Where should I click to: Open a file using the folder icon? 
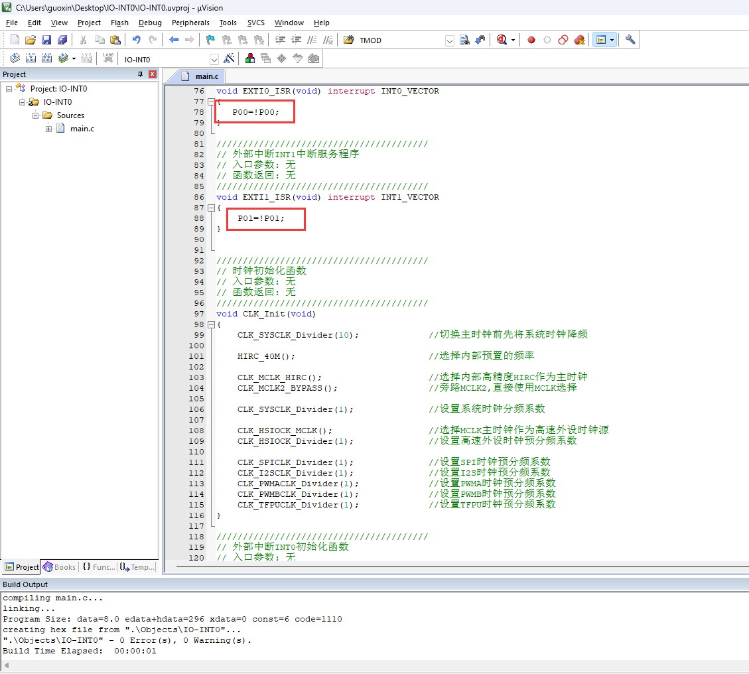[31, 40]
